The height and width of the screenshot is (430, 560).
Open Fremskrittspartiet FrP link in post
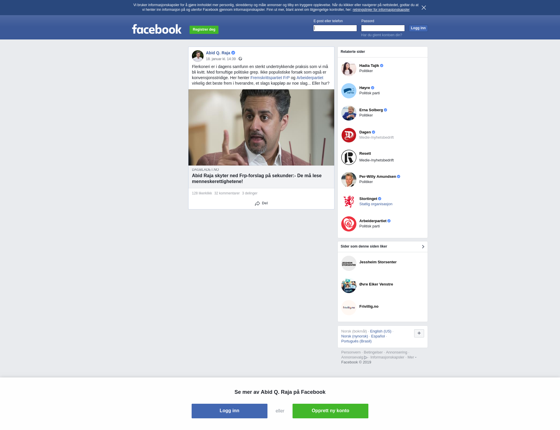270,78
